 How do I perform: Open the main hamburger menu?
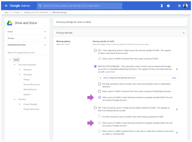[6, 6]
